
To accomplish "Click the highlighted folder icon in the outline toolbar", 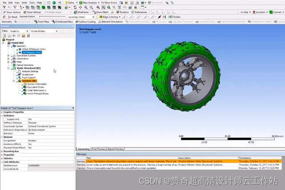I will pos(24,36).
